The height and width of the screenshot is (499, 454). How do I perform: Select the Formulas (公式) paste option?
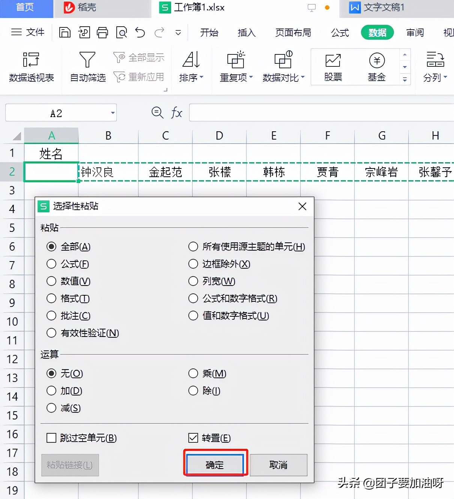pyautogui.click(x=51, y=264)
